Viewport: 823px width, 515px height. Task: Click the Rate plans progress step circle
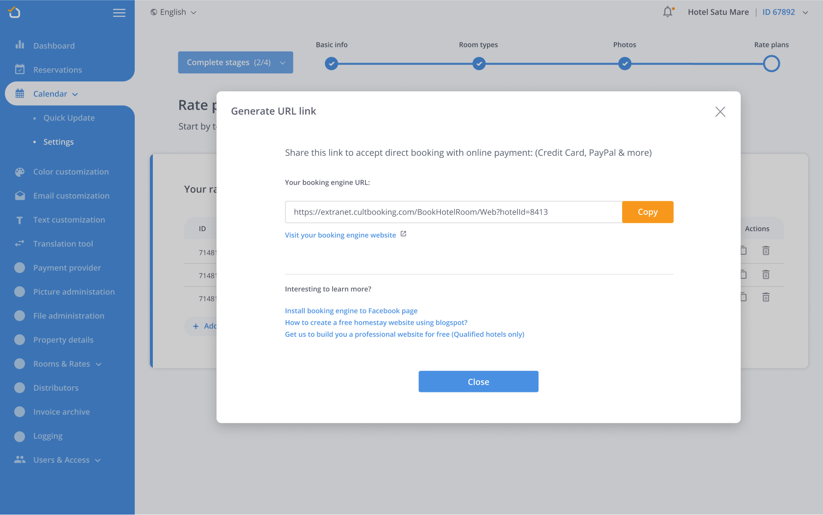(x=771, y=64)
